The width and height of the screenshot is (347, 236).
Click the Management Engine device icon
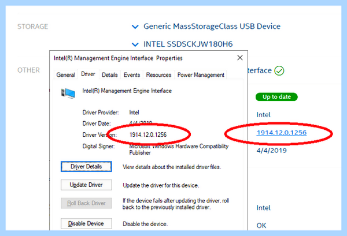click(x=68, y=93)
